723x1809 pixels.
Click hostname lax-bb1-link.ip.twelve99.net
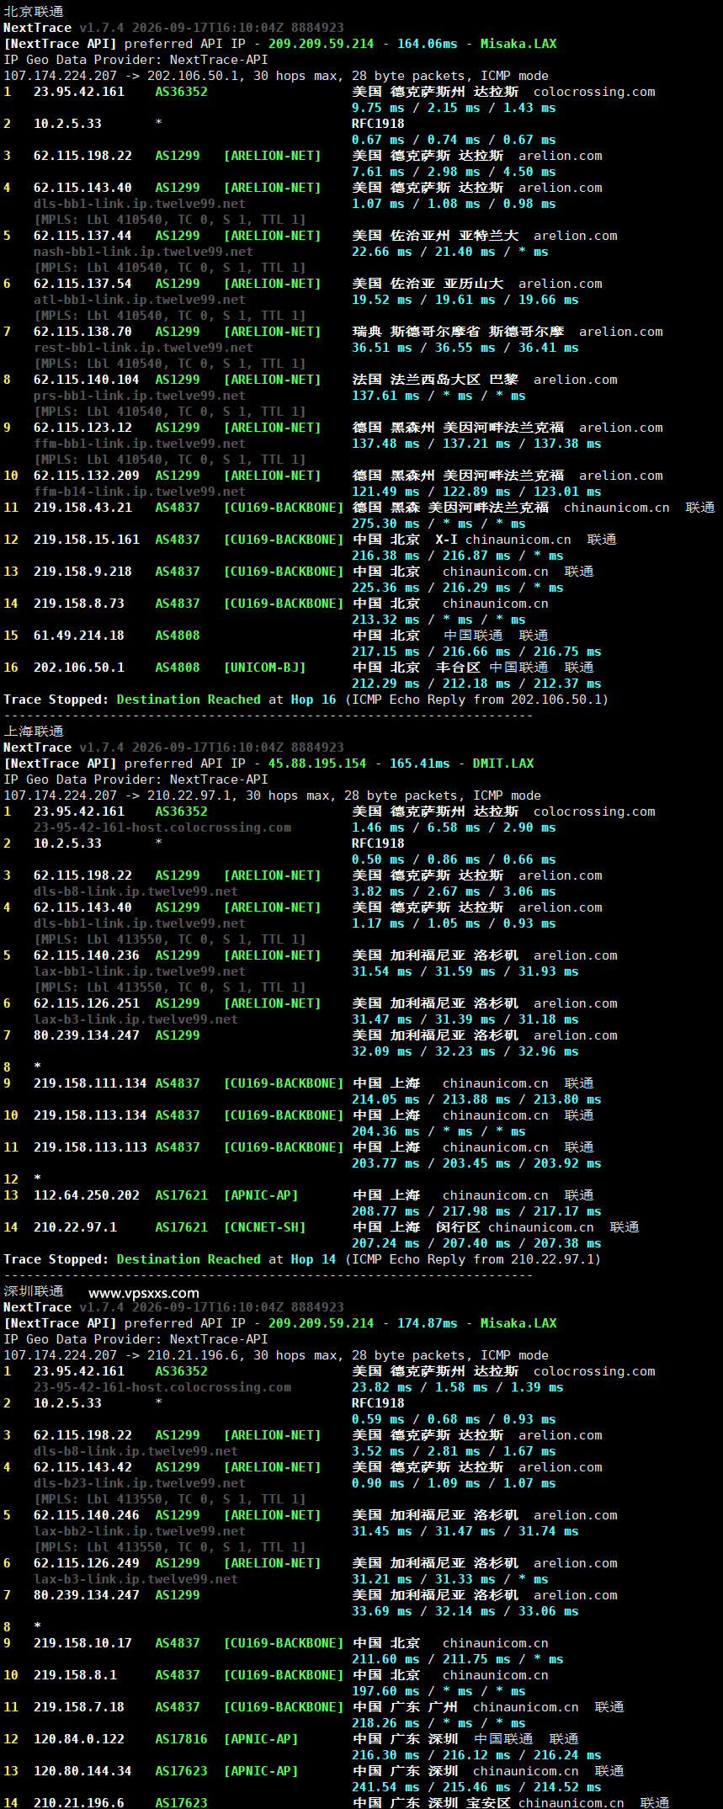pyautogui.click(x=140, y=971)
